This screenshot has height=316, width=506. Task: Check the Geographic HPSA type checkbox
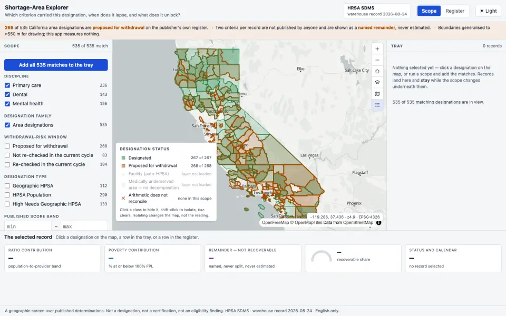point(7,186)
